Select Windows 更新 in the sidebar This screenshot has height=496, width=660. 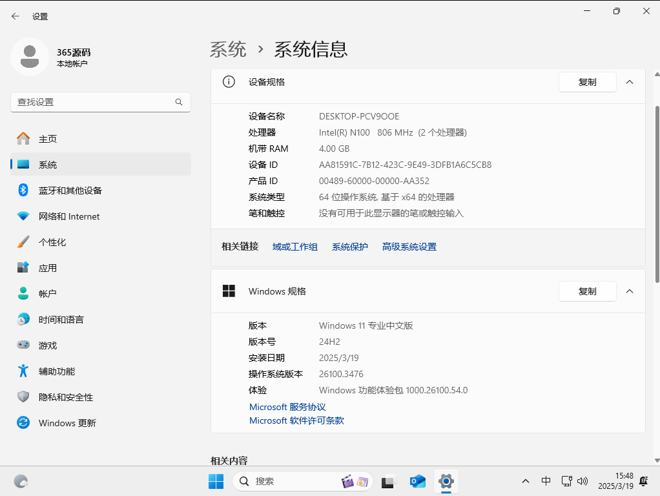click(101, 422)
